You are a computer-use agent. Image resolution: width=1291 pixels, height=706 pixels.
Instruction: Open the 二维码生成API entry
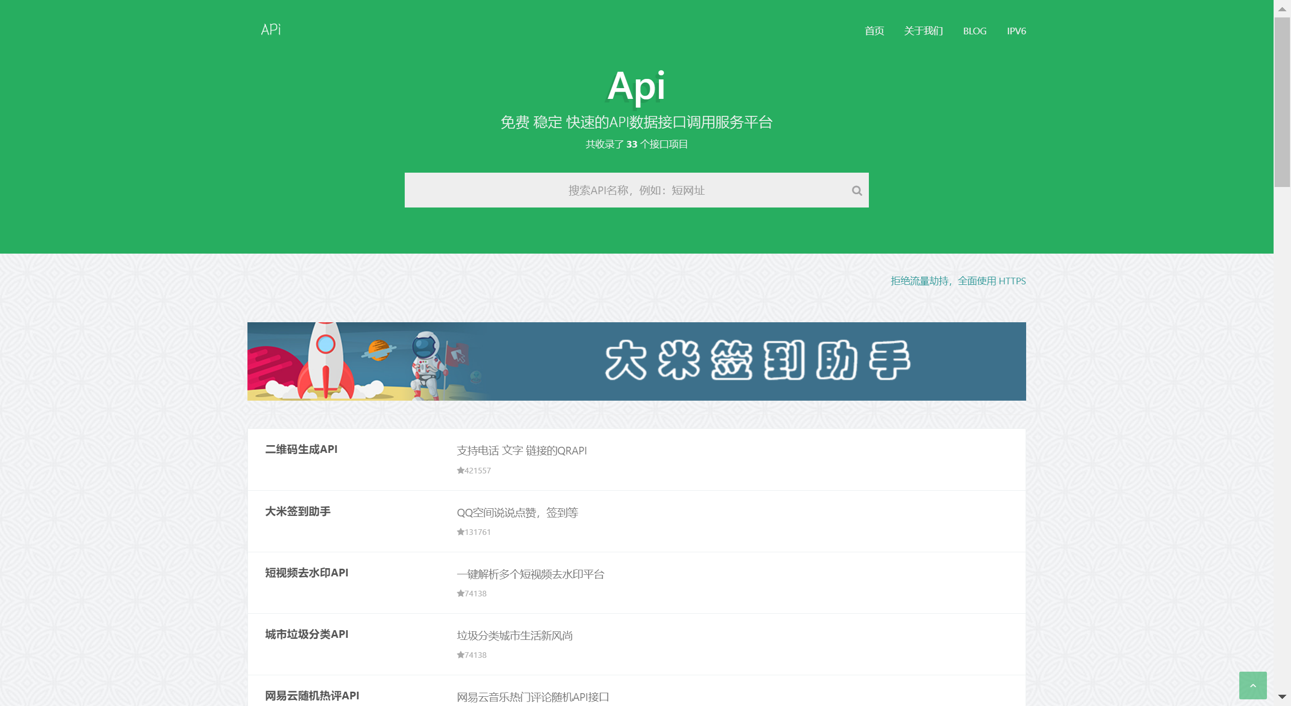(301, 449)
